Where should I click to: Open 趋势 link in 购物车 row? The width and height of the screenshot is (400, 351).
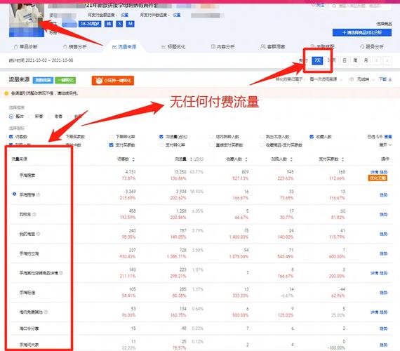pyautogui.click(x=383, y=215)
